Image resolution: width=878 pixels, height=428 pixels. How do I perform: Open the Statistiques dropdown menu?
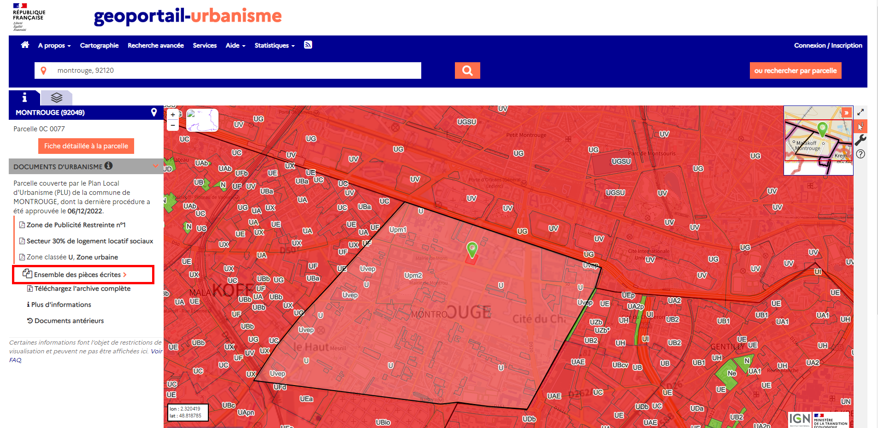(275, 45)
